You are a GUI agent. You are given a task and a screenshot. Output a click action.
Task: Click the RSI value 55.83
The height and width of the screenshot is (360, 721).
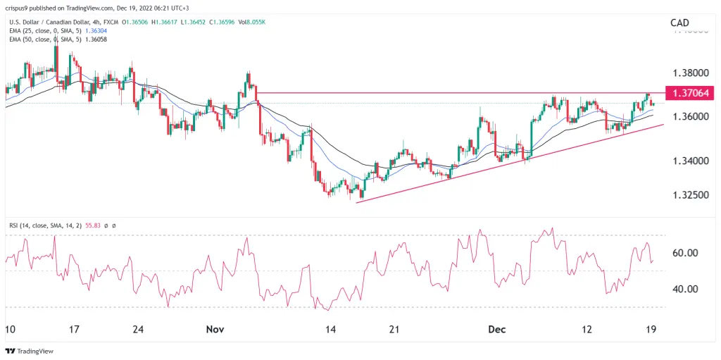(92, 225)
